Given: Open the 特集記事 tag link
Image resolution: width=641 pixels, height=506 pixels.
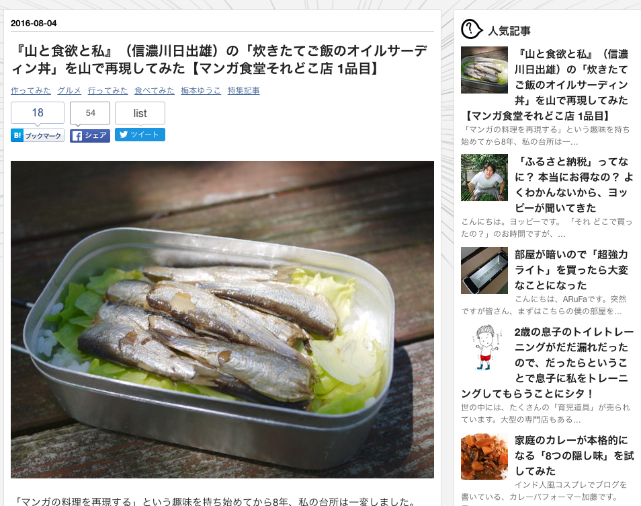Looking at the screenshot, I should 244,90.
